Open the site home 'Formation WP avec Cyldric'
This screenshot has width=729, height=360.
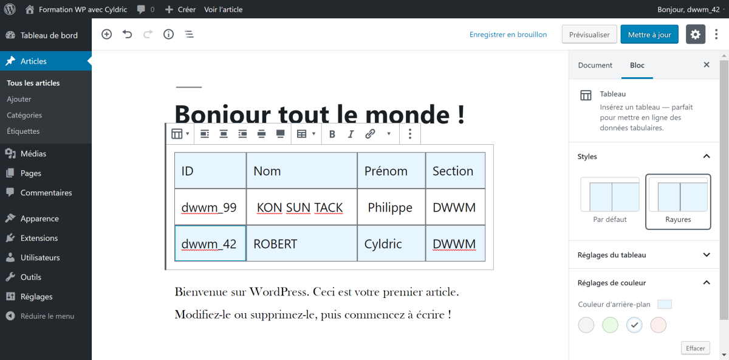77,9
